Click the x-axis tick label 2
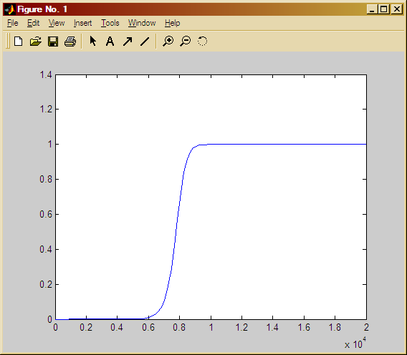Image resolution: width=407 pixels, height=355 pixels. coord(366,328)
